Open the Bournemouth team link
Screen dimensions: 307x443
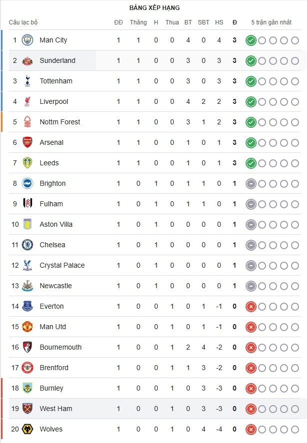(x=60, y=347)
